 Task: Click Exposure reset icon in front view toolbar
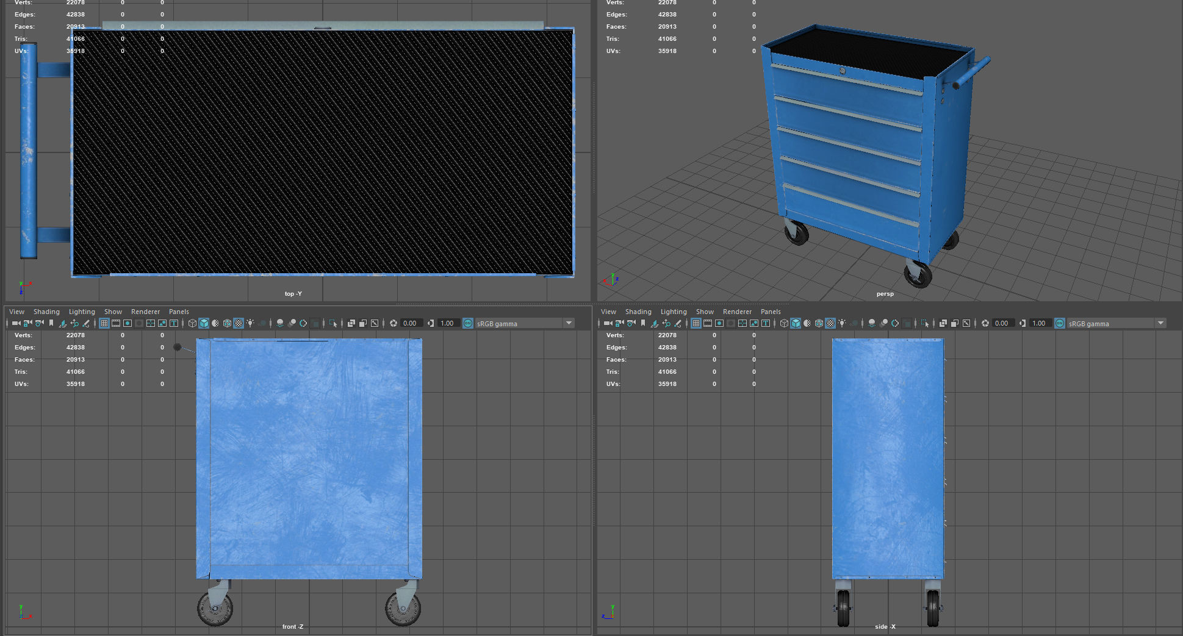coord(394,323)
